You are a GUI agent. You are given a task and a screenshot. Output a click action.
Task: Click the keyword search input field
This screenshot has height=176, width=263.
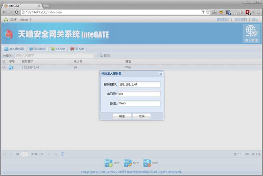(x=55, y=55)
